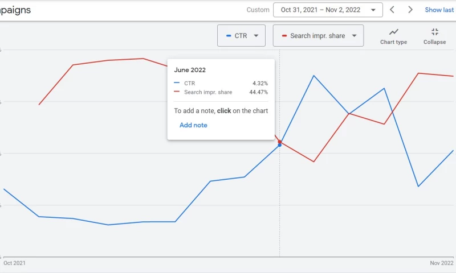Open the Search impr. share metric dropdown
This screenshot has height=273, width=456.
318,36
